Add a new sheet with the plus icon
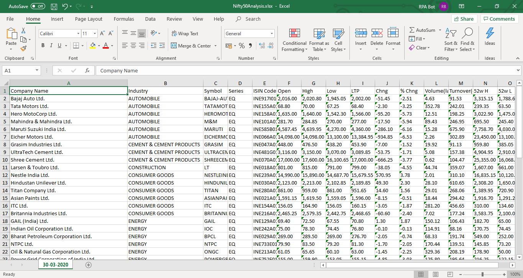Image resolution: width=523 pixels, height=278 pixels. (x=89, y=265)
